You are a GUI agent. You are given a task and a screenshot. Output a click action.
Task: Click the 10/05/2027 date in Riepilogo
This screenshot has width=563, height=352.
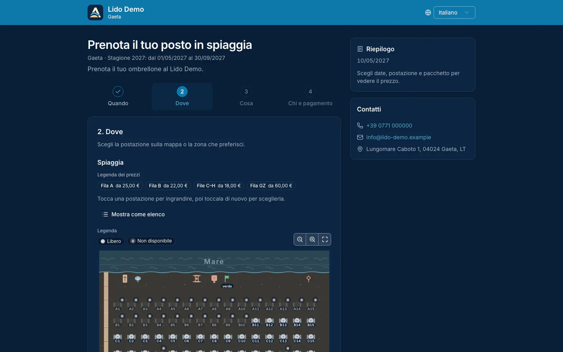373,61
